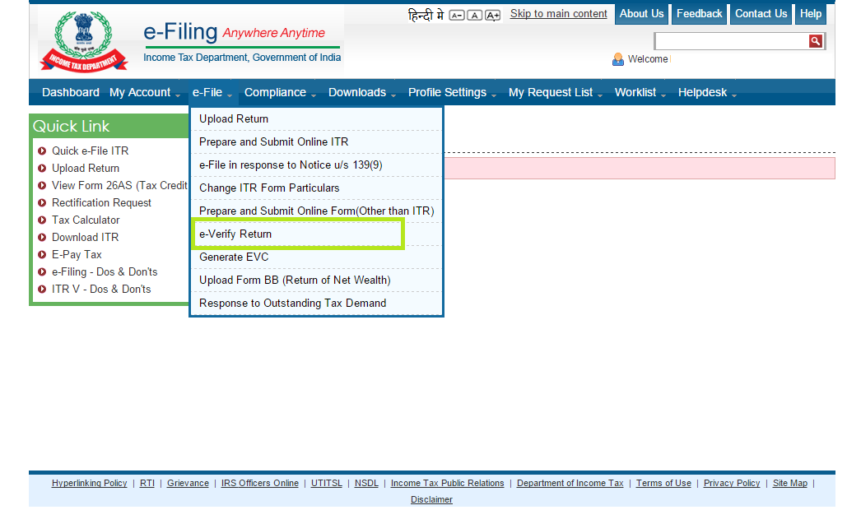Open NSDL footer link

[366, 484]
